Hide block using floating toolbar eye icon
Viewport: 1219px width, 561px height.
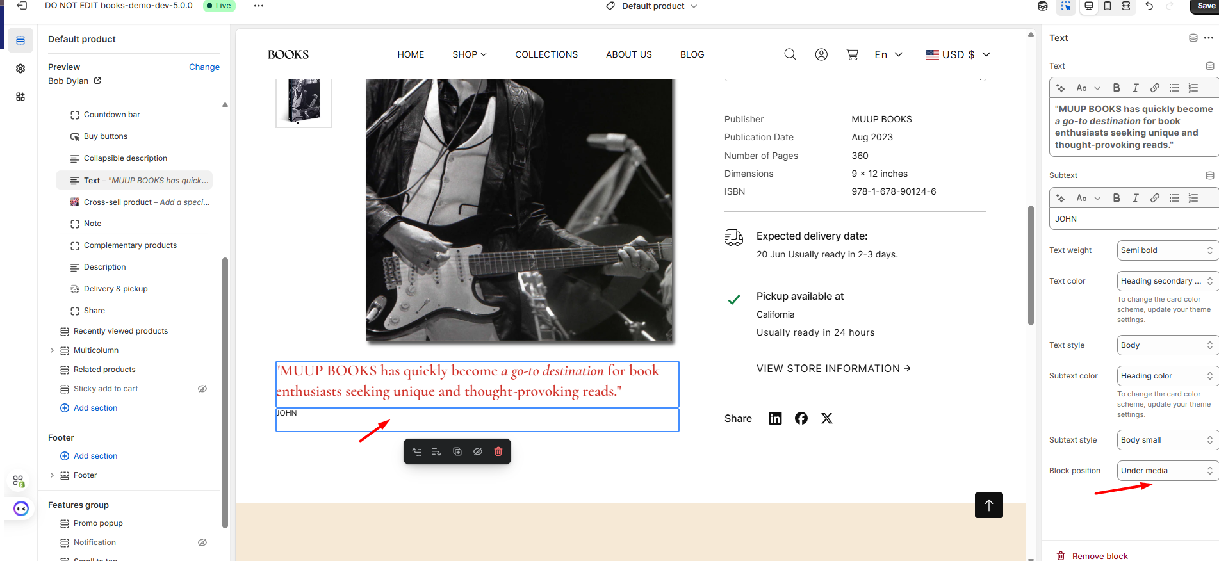478,451
